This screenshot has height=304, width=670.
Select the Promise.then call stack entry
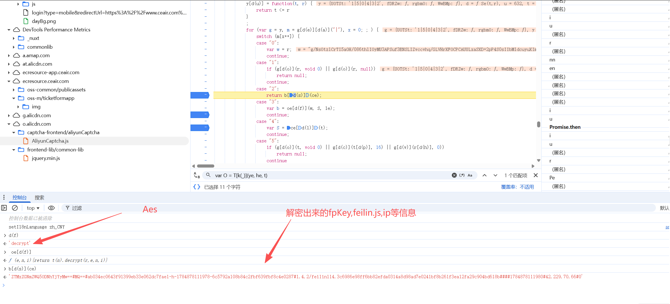(x=565, y=127)
